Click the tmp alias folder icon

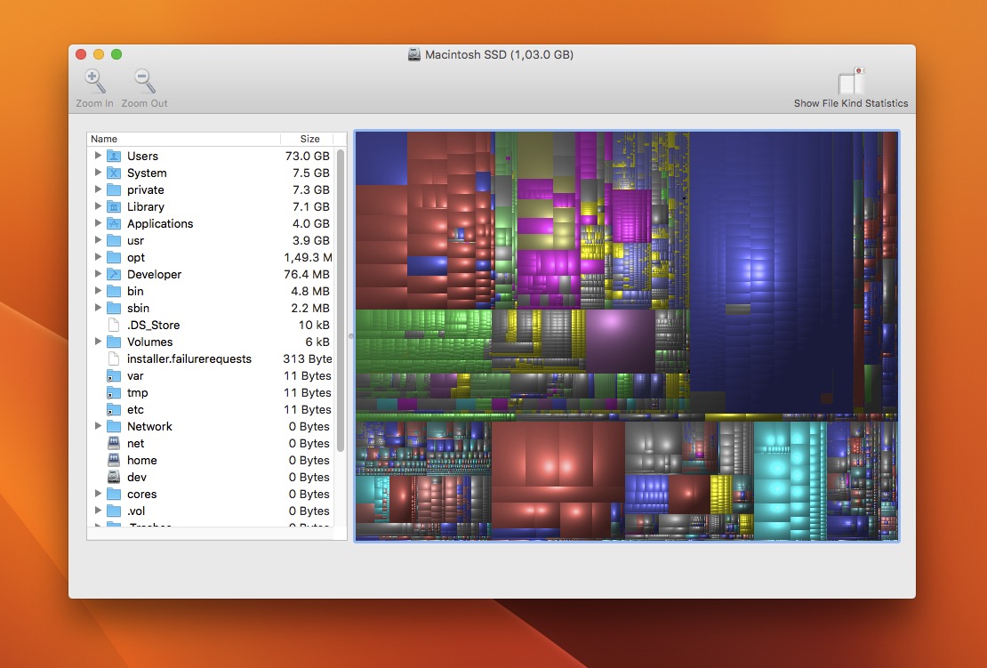click(113, 393)
